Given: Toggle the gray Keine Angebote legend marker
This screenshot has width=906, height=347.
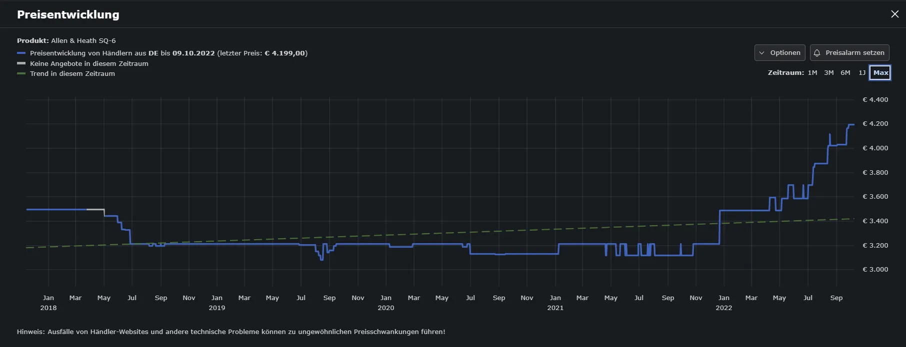Looking at the screenshot, I should click(x=21, y=63).
